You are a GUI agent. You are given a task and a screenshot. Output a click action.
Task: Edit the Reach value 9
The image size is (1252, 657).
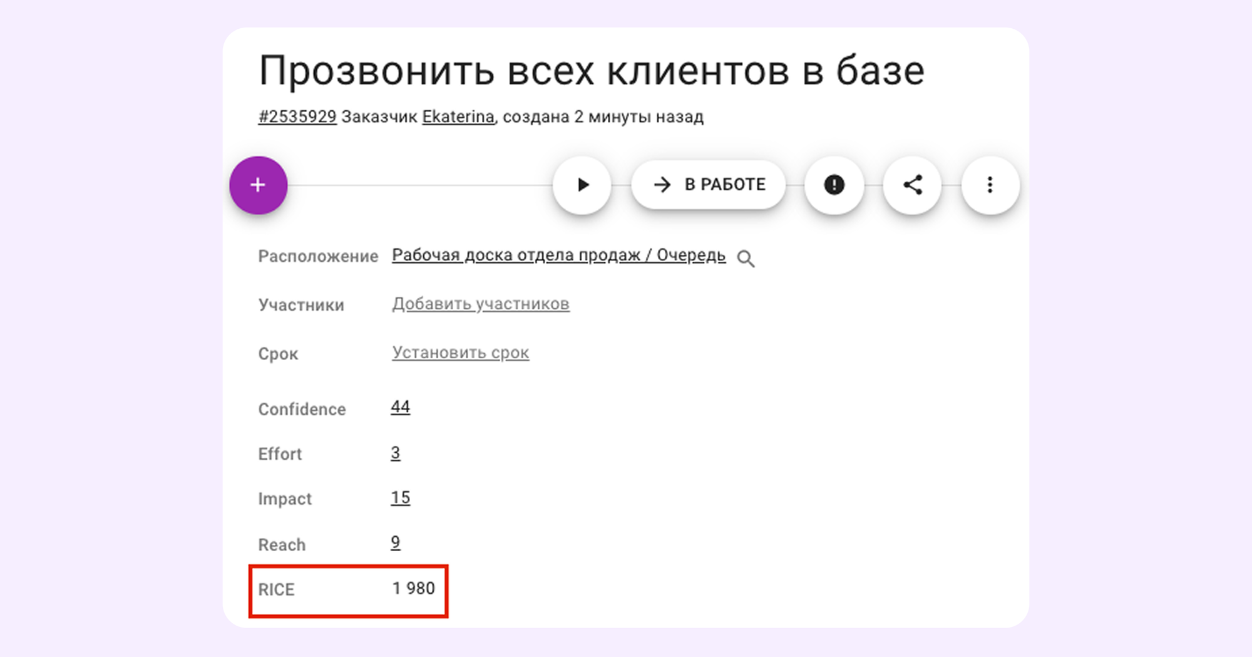[395, 543]
